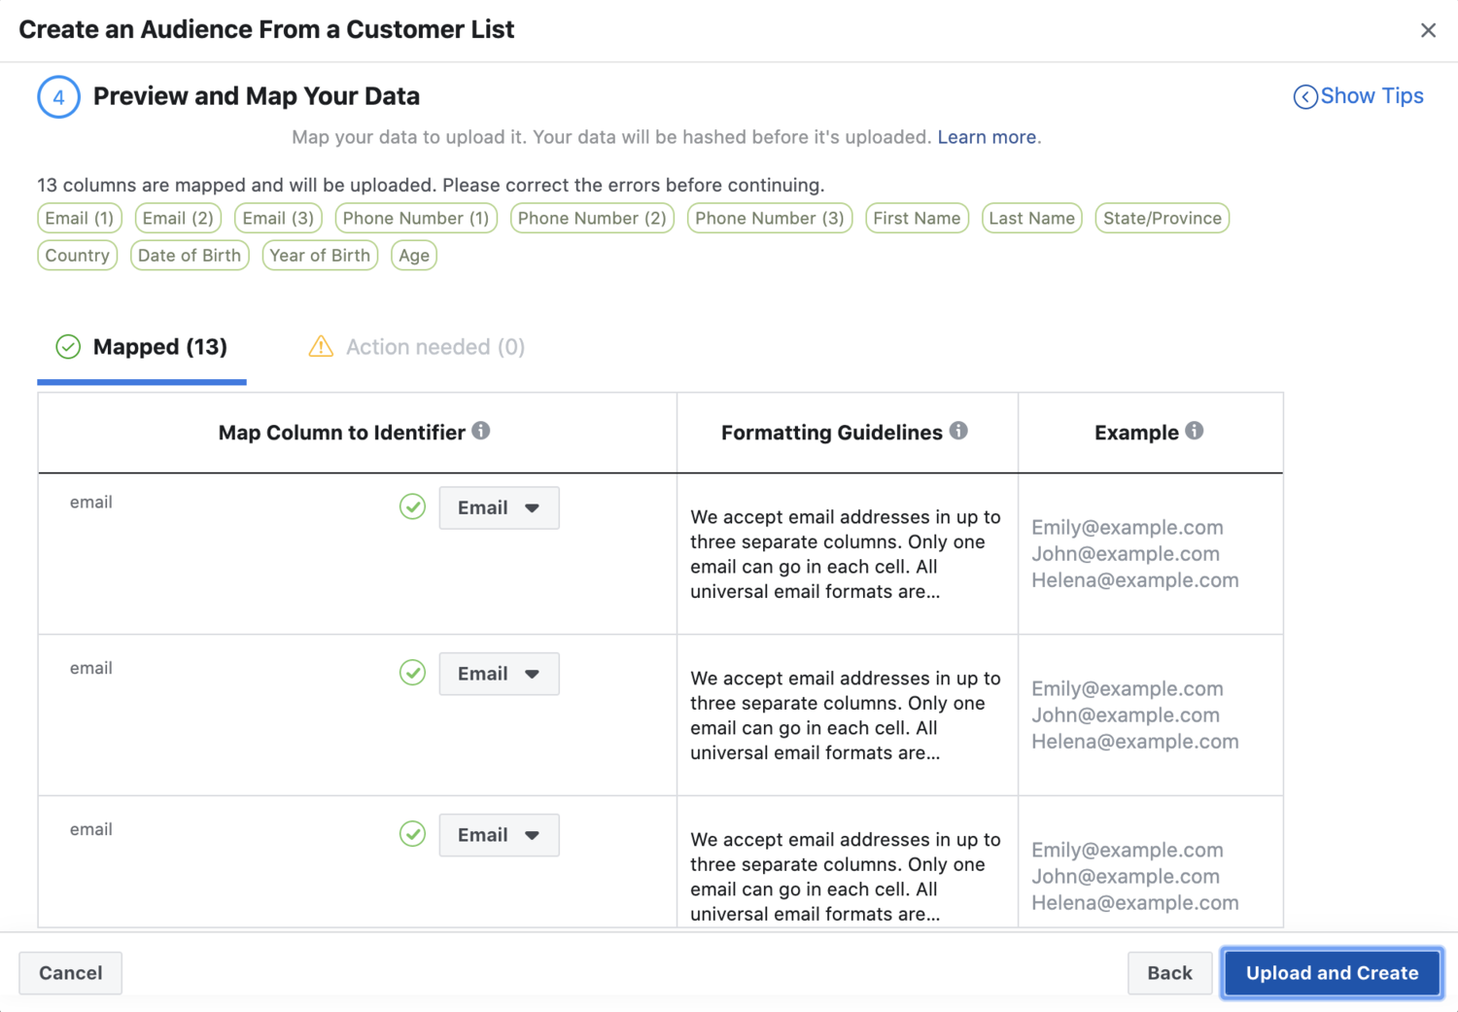Click green checkmark in first email row
This screenshot has height=1012, width=1458.
tap(412, 506)
